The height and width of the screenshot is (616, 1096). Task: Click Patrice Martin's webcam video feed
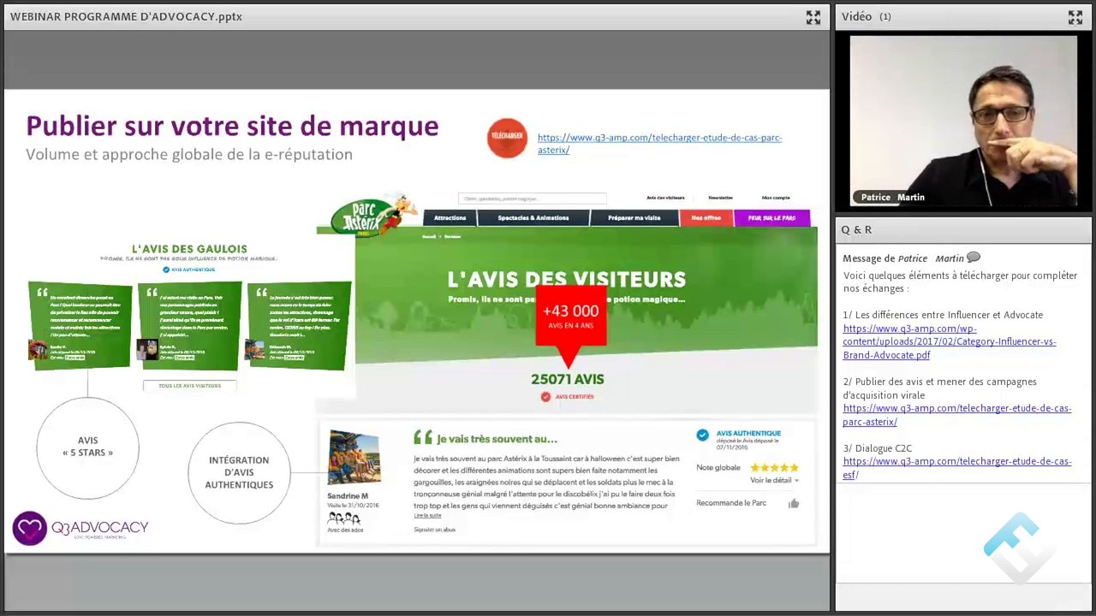963,121
